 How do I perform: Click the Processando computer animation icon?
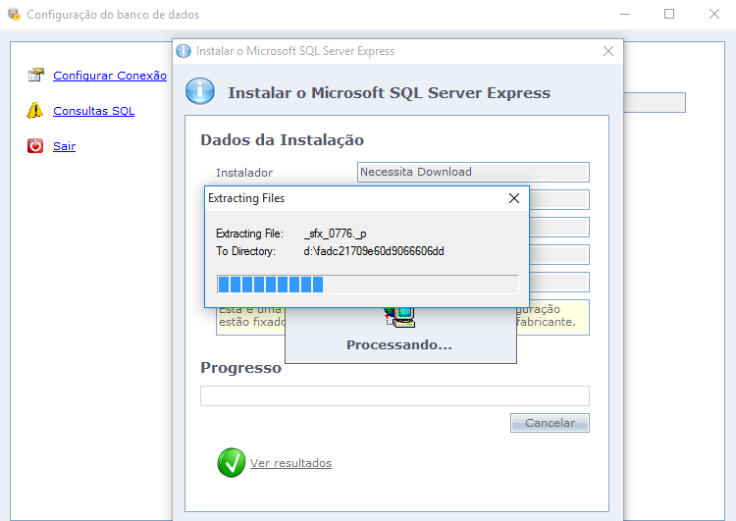click(399, 317)
